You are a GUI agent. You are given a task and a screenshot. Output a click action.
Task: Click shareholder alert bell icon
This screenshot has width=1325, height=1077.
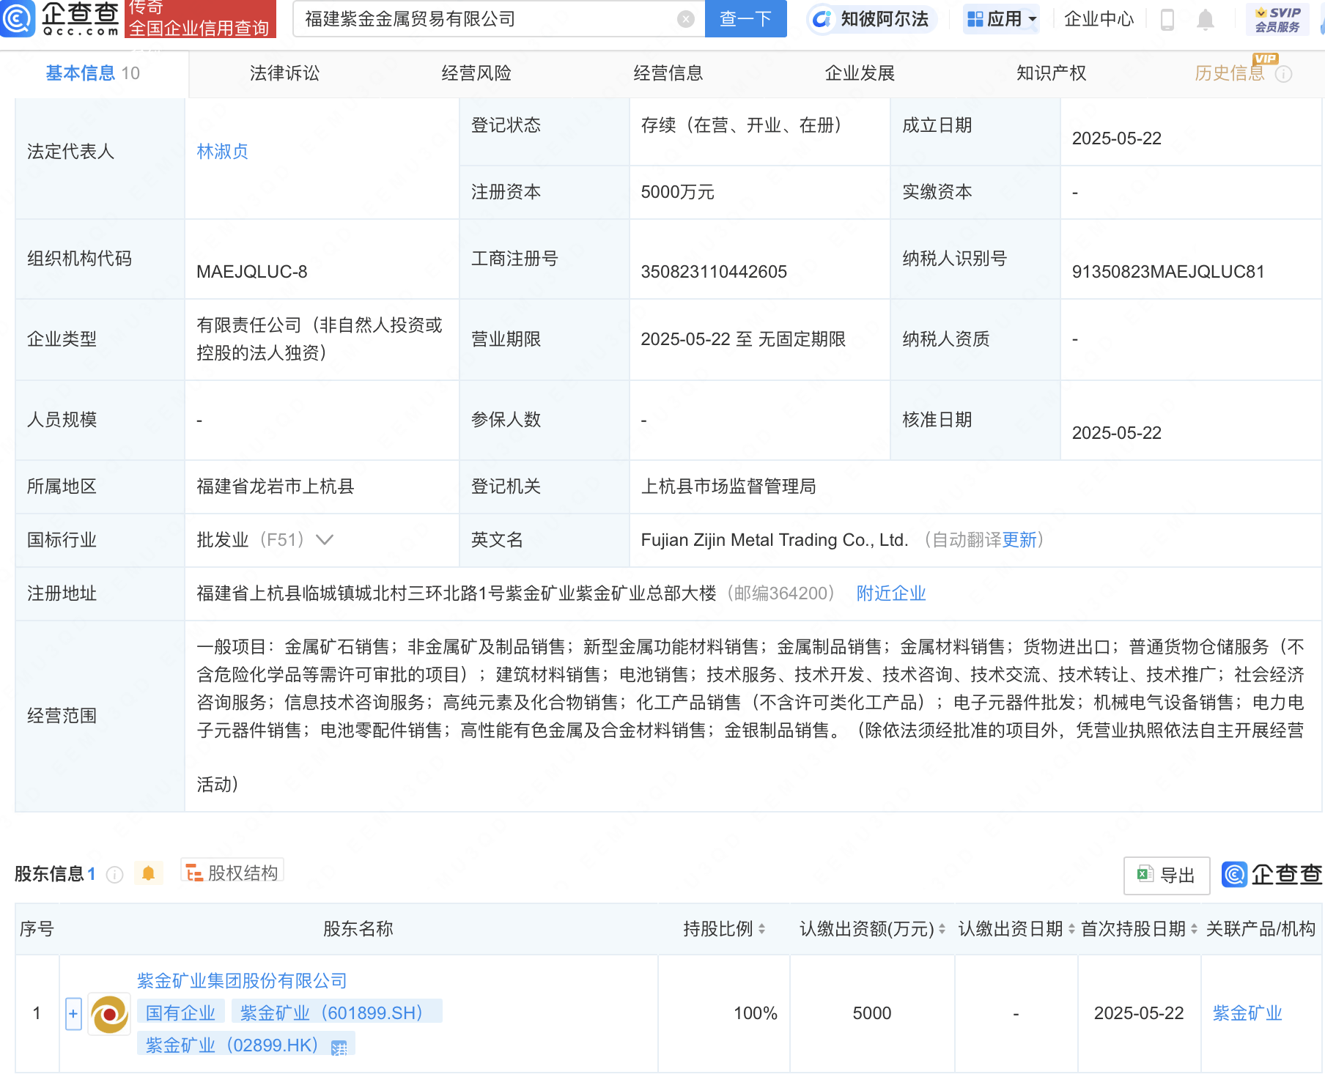coord(148,873)
